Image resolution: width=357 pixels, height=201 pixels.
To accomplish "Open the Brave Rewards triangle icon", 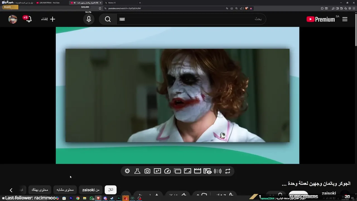I will [251, 8].
